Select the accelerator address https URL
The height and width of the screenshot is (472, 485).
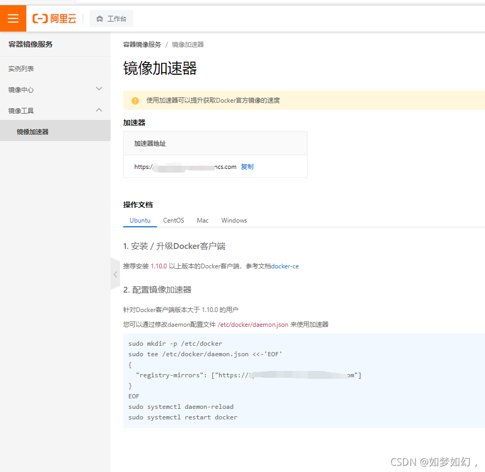185,166
